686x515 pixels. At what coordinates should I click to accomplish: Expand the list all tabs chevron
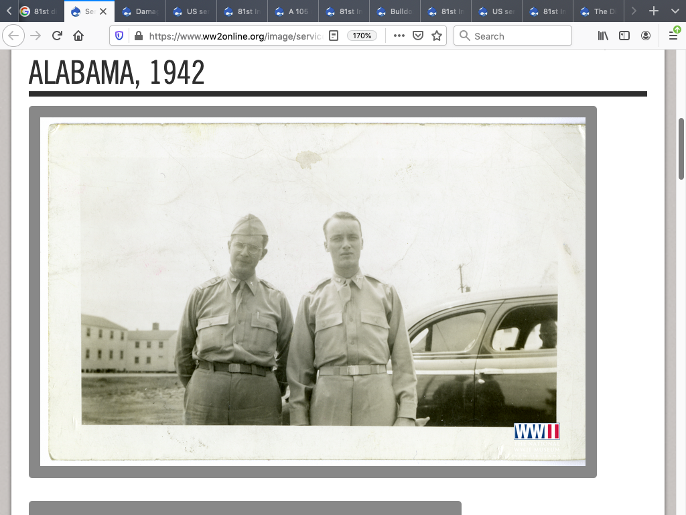tap(675, 11)
